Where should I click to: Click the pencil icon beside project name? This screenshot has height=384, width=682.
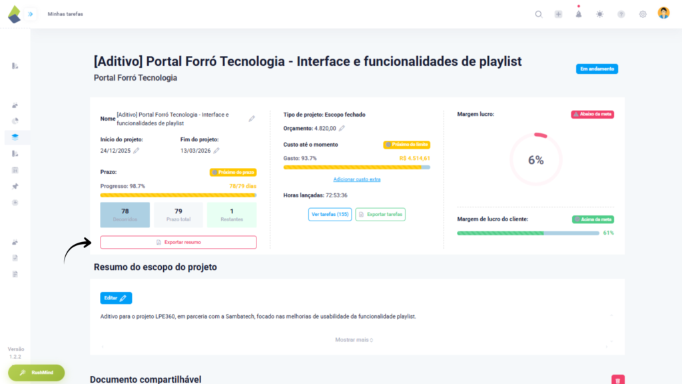click(252, 119)
